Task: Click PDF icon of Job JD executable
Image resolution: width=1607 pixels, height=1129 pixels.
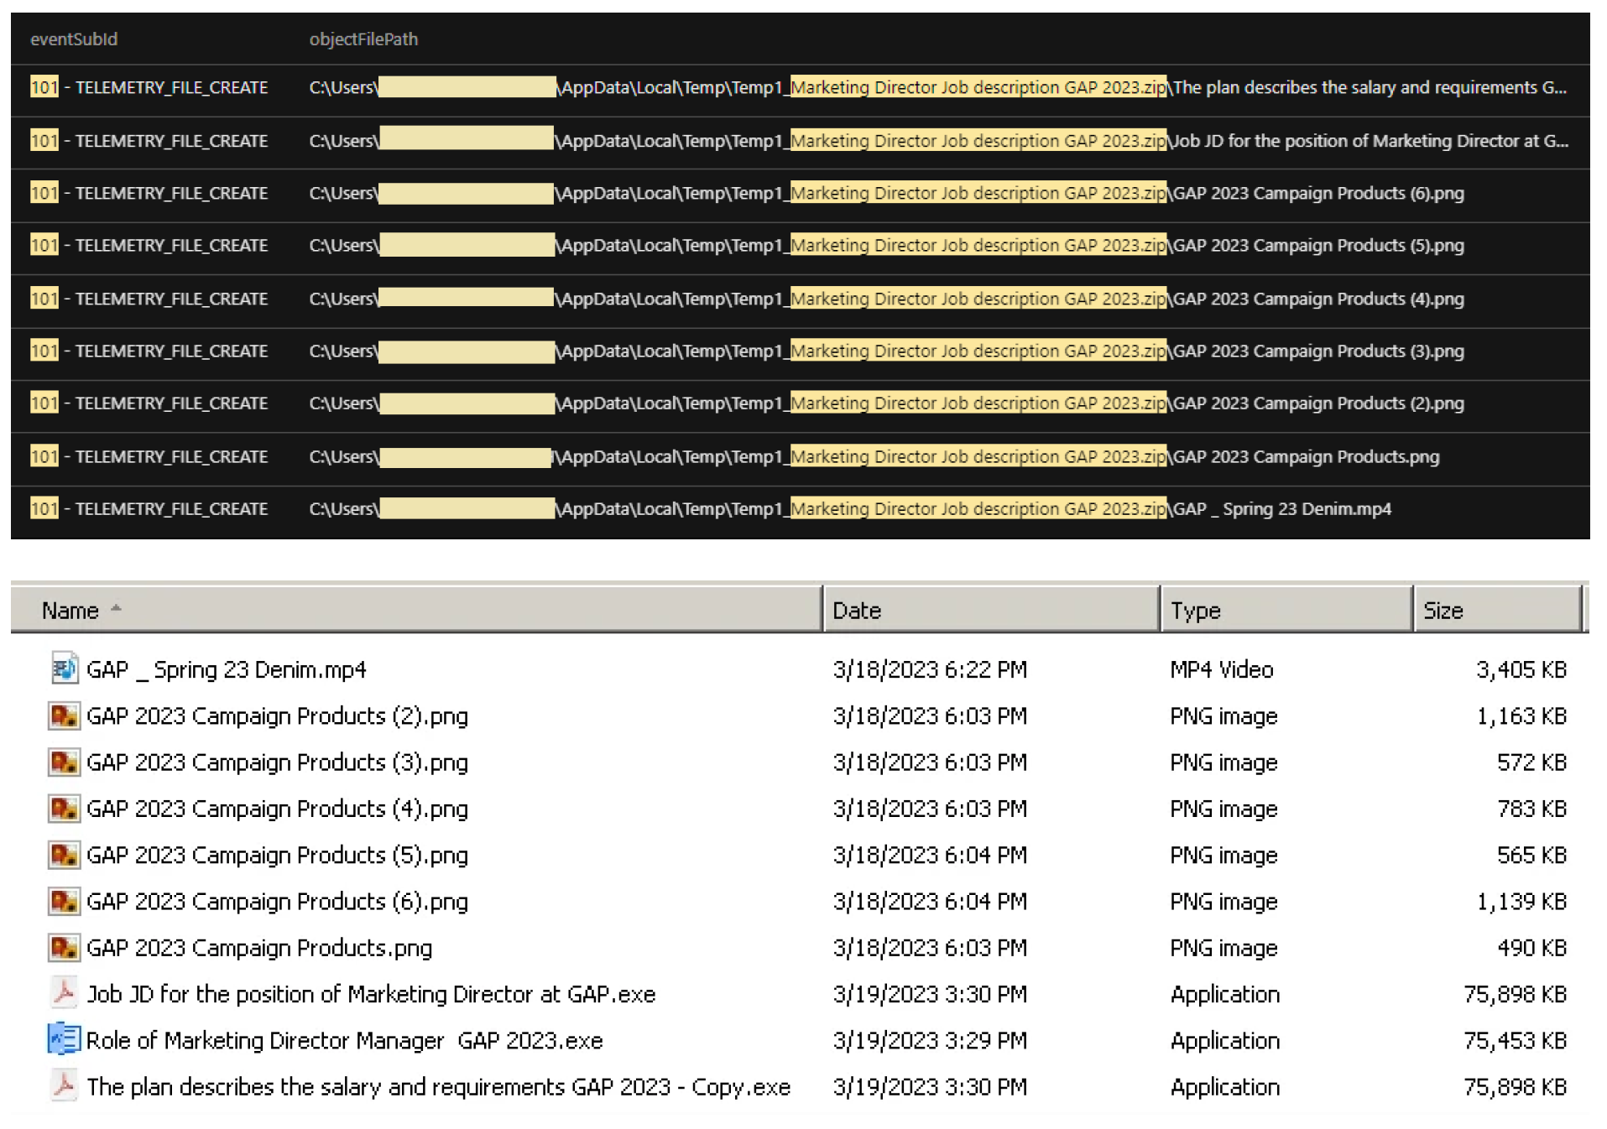Action: [x=64, y=994]
